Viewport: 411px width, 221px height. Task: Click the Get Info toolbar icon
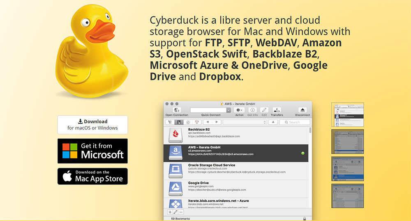click(x=252, y=110)
